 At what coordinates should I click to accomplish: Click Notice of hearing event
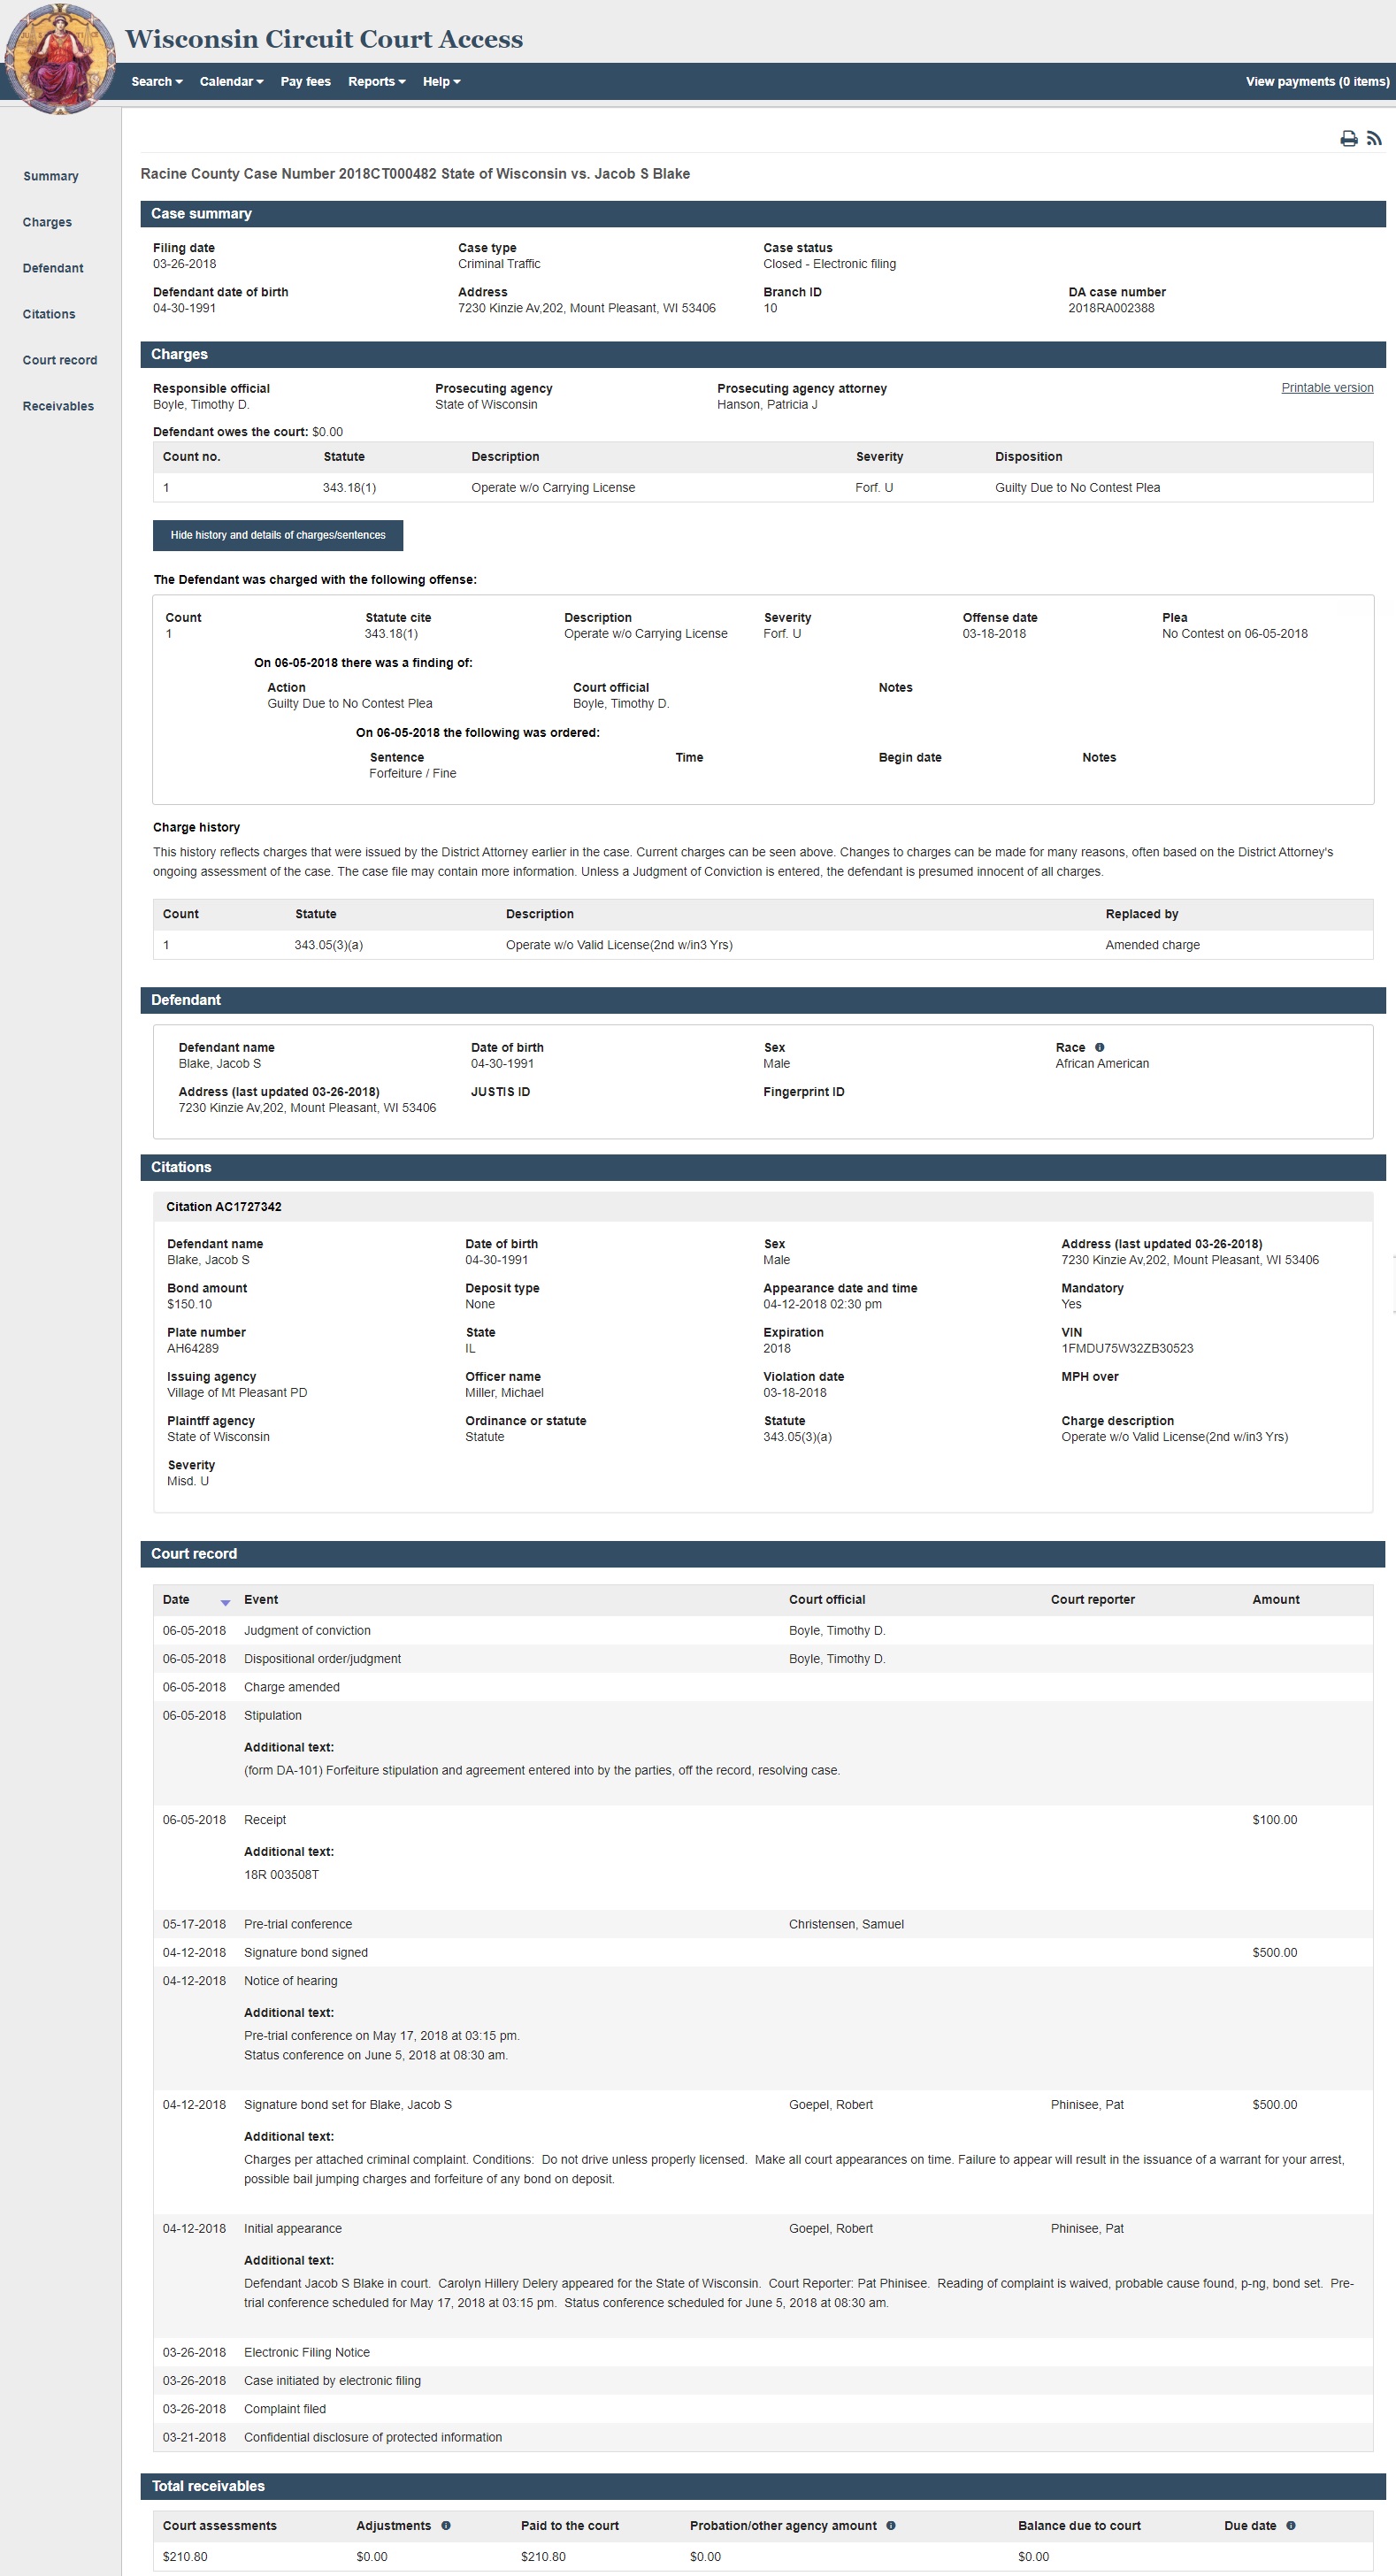coord(290,1980)
